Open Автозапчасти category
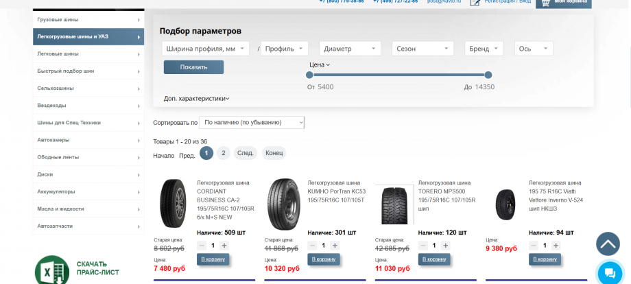The height and width of the screenshot is (284, 631). 88,226
